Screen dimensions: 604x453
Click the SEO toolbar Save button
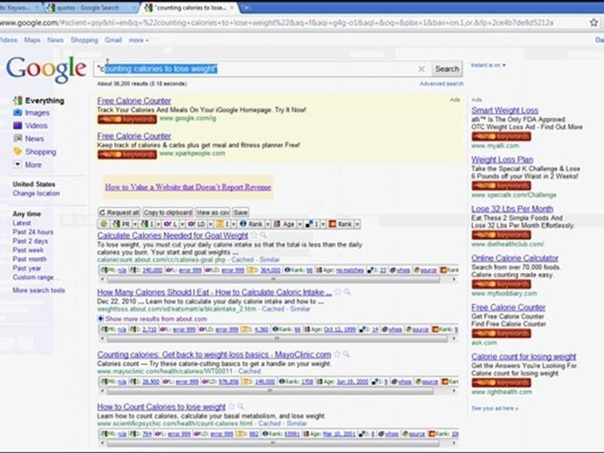pyautogui.click(x=240, y=212)
